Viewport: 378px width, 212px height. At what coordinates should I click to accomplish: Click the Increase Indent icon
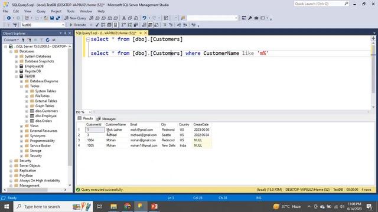point(185,25)
